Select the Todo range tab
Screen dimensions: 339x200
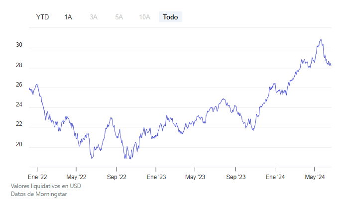(170, 17)
